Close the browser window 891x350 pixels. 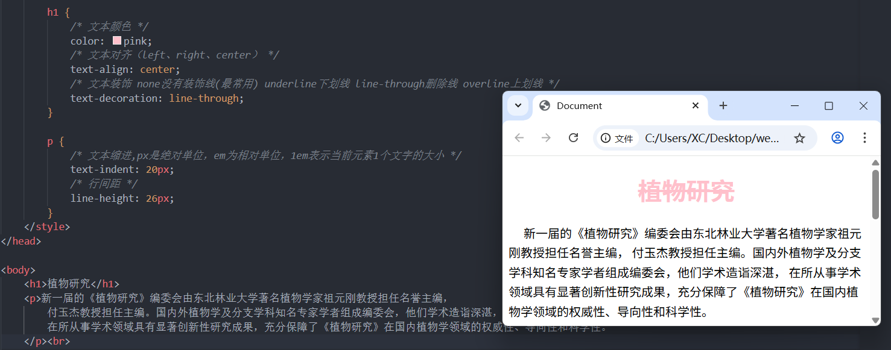(863, 105)
